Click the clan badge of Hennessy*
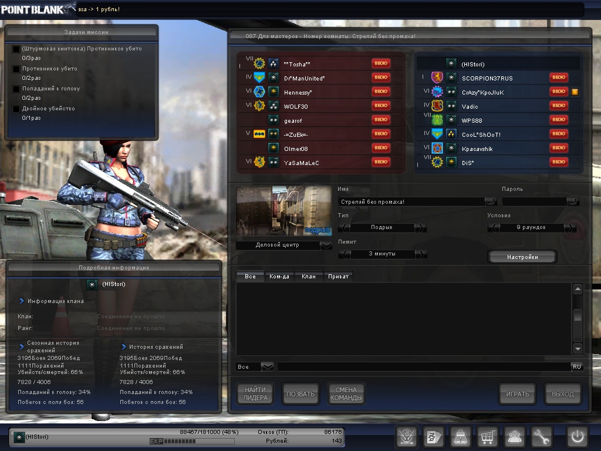Screen dimensions: 601x451 (259, 92)
